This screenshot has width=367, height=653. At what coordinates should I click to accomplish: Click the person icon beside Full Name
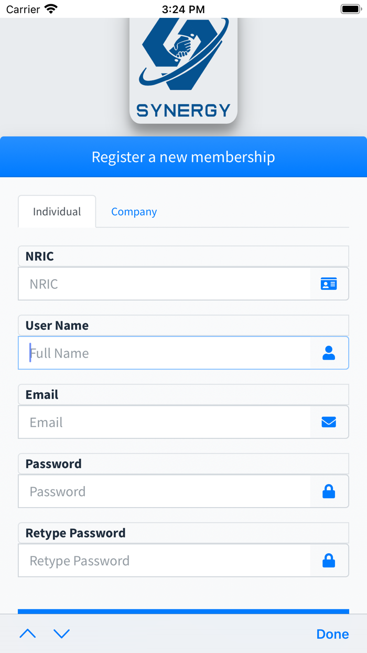tap(329, 353)
